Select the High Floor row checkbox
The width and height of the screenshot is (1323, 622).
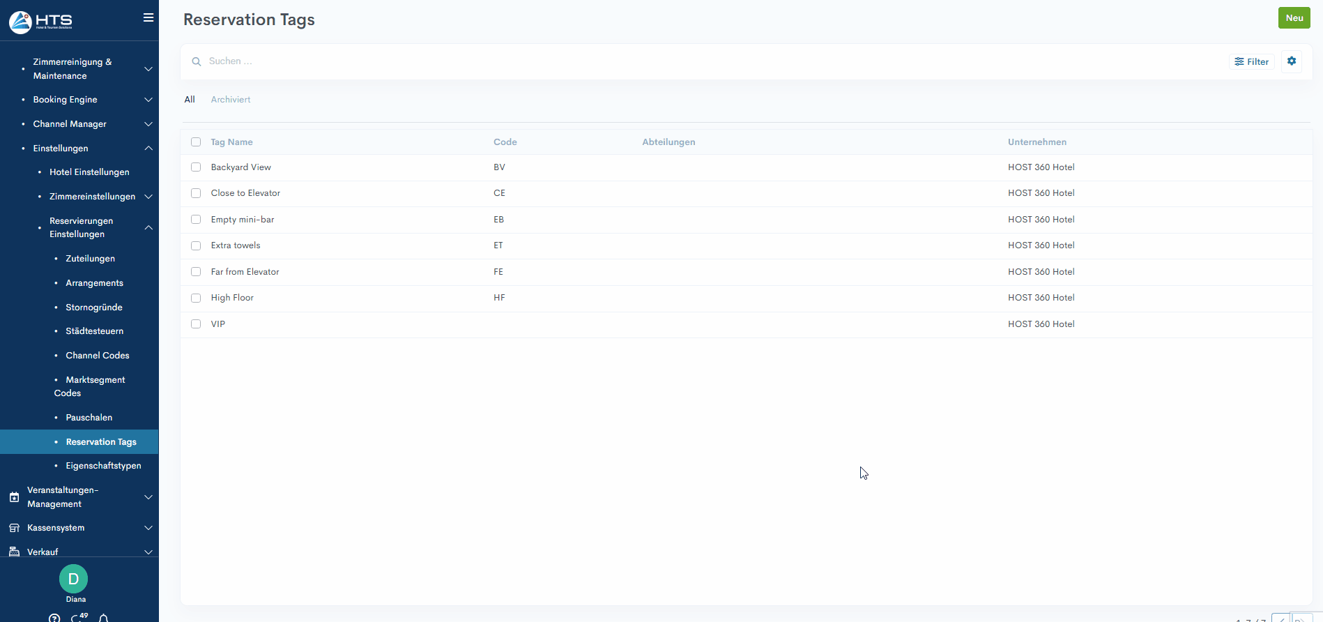pyautogui.click(x=196, y=298)
